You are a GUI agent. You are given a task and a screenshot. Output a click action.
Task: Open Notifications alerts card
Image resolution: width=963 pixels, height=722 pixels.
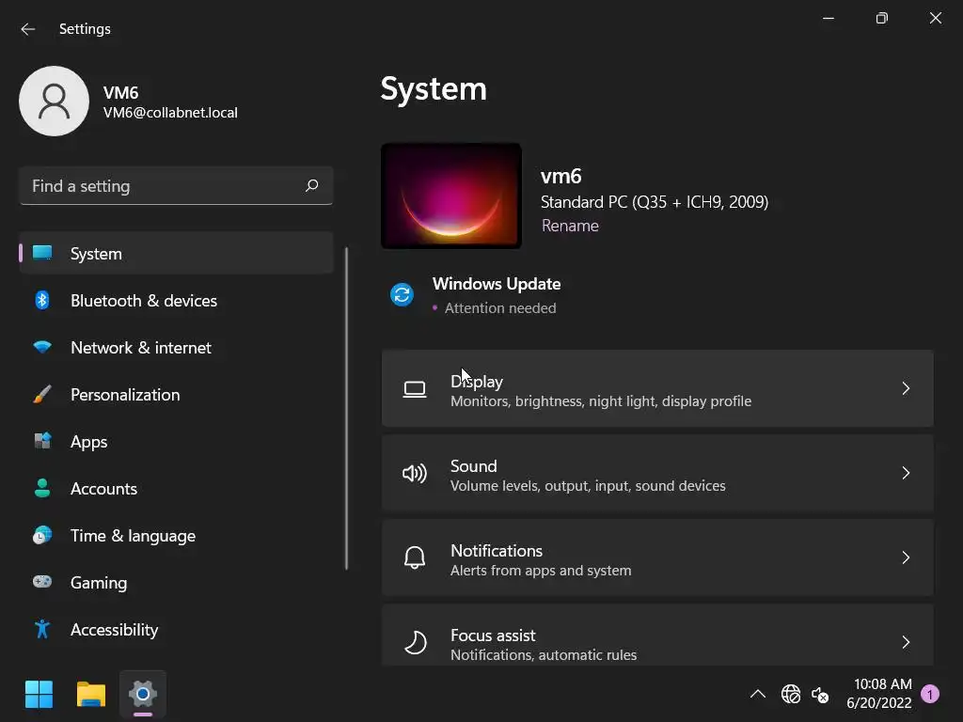tap(657, 558)
